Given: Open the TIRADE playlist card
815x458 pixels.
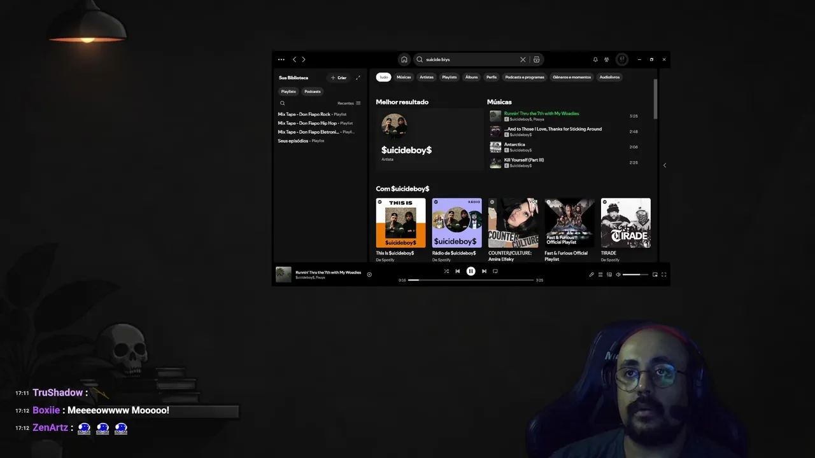Looking at the screenshot, I should click(625, 229).
